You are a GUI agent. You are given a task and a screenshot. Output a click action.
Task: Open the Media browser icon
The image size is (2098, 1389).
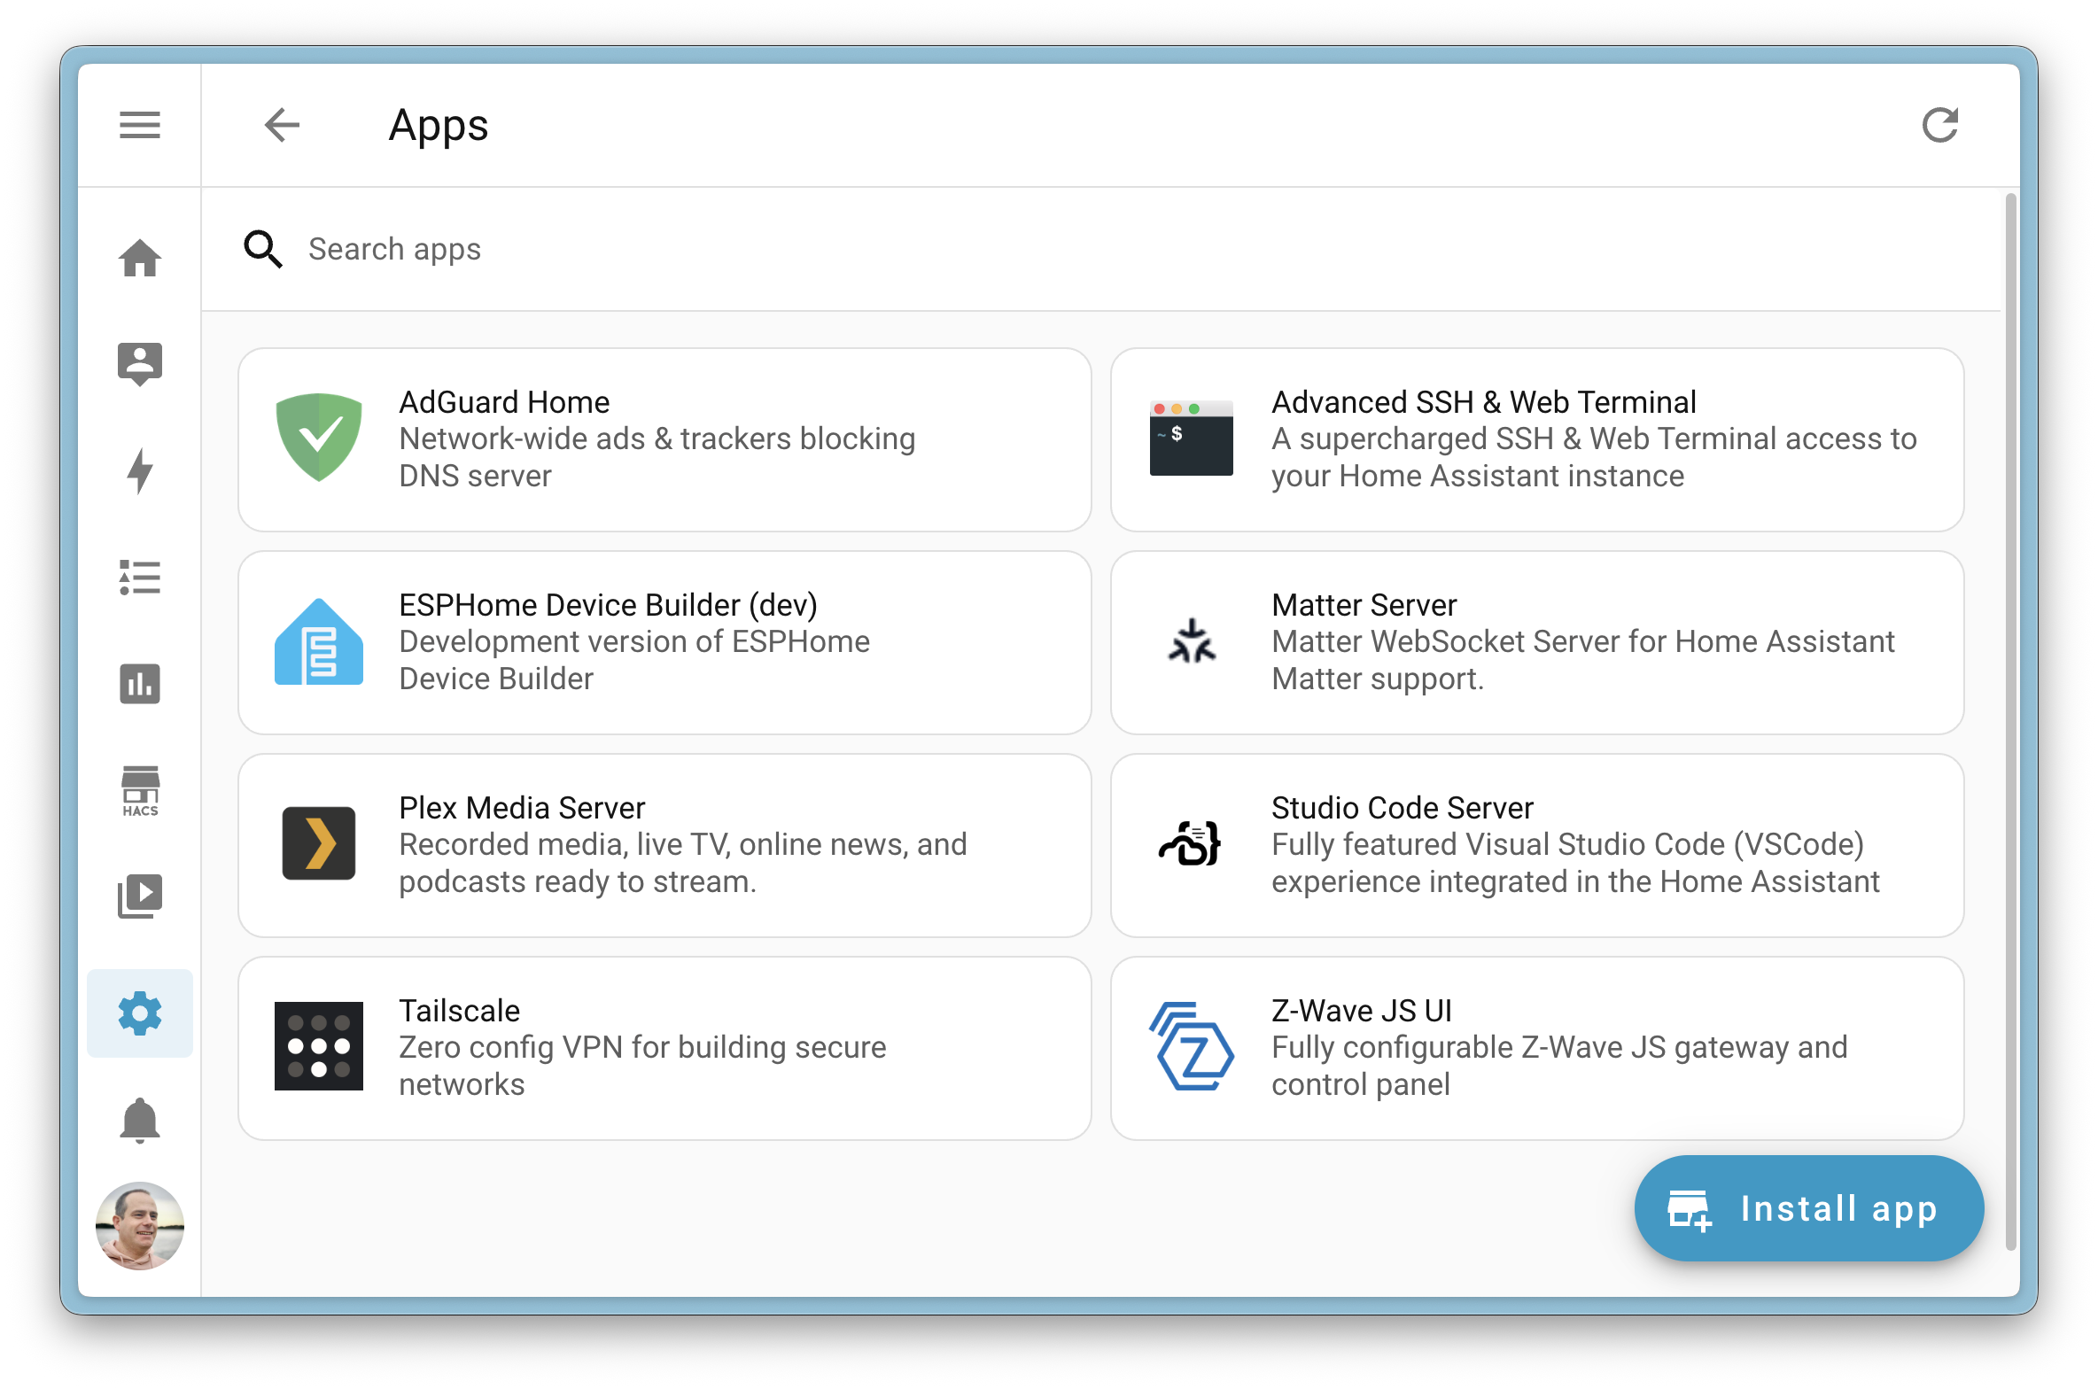click(139, 896)
